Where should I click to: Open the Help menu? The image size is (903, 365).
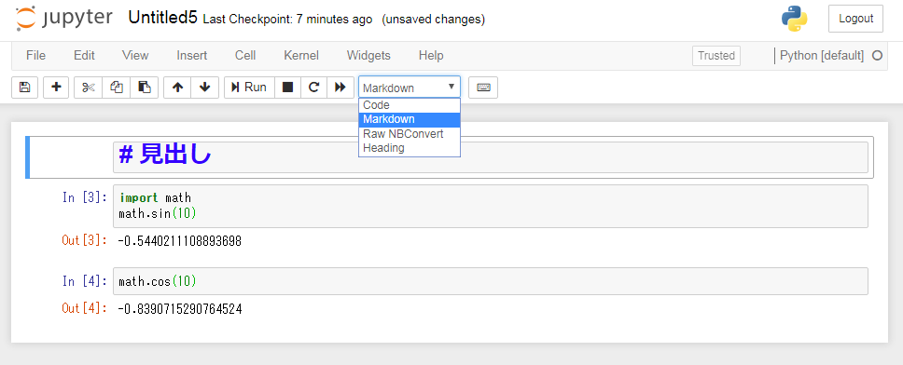click(431, 56)
